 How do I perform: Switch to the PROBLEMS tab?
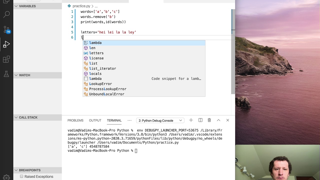[75, 120]
